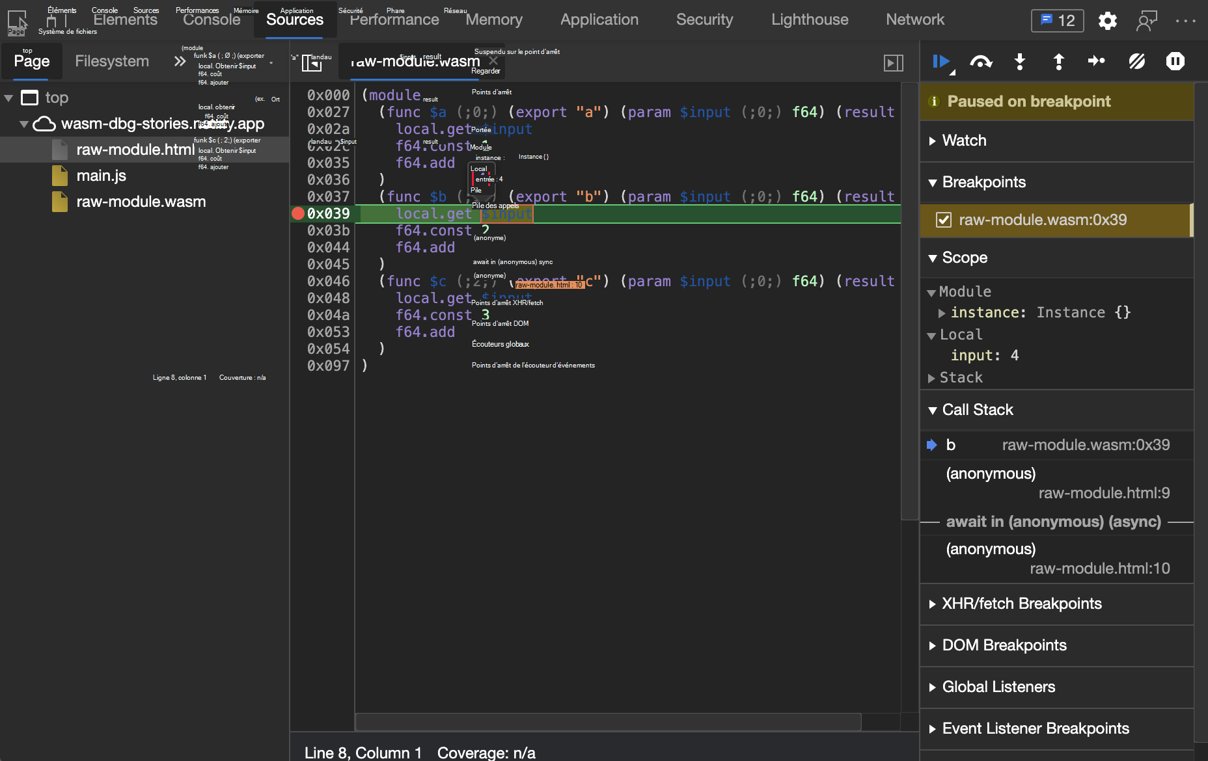Step out of current function
Viewport: 1208px width, 761px height.
(x=1058, y=62)
